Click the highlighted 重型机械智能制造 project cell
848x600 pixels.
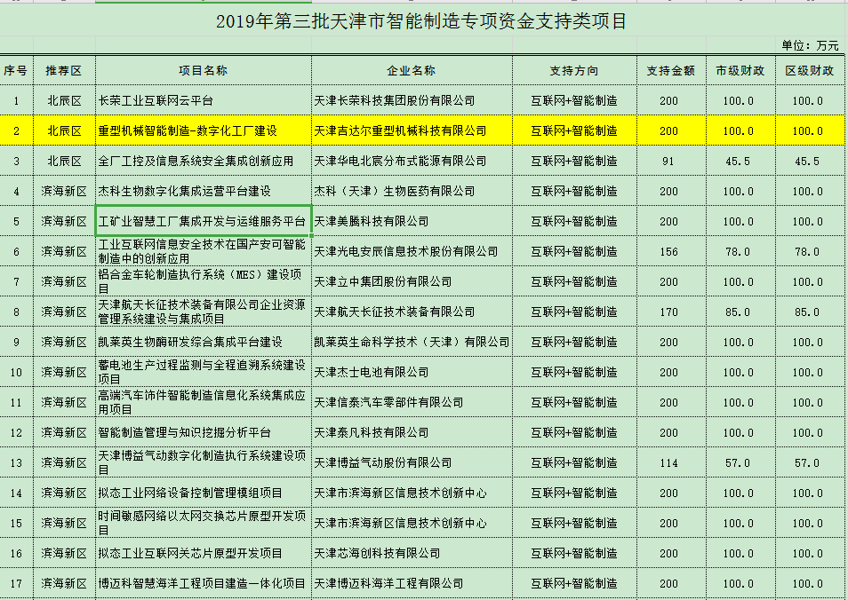tap(203, 130)
